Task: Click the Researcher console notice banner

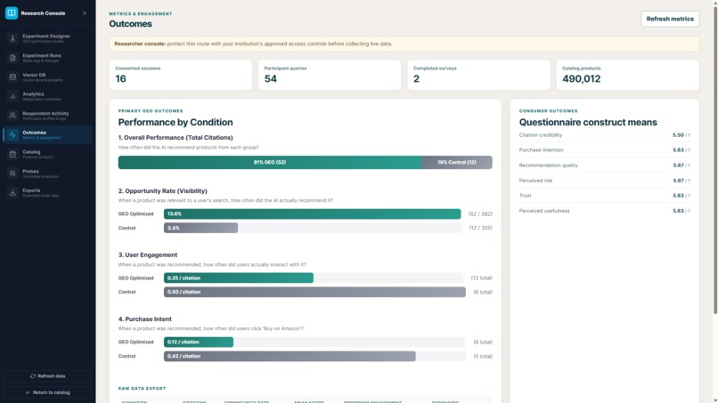Action: [404, 44]
